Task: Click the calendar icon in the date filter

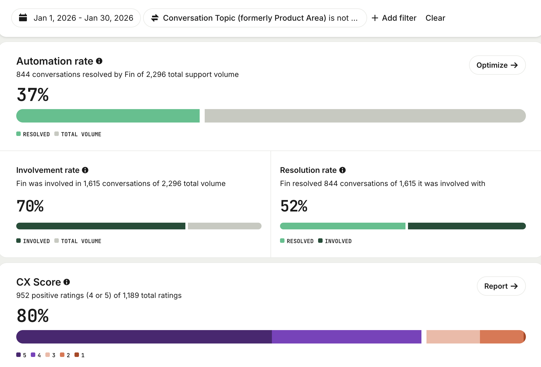Action: tap(23, 18)
